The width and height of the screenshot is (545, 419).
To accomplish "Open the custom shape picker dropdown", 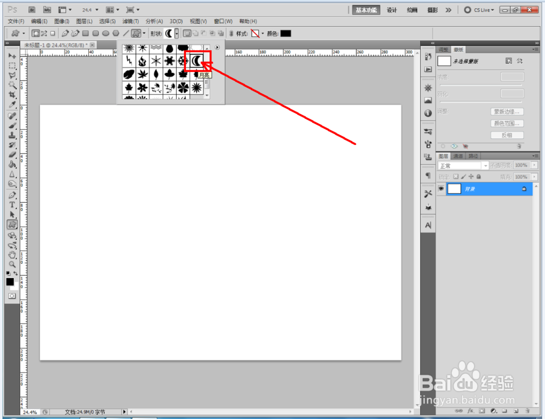I will (177, 33).
